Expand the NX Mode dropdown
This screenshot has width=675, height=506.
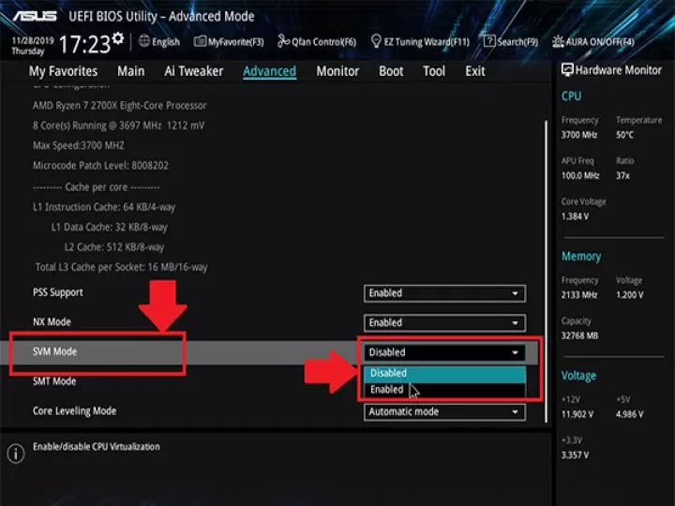point(444,323)
